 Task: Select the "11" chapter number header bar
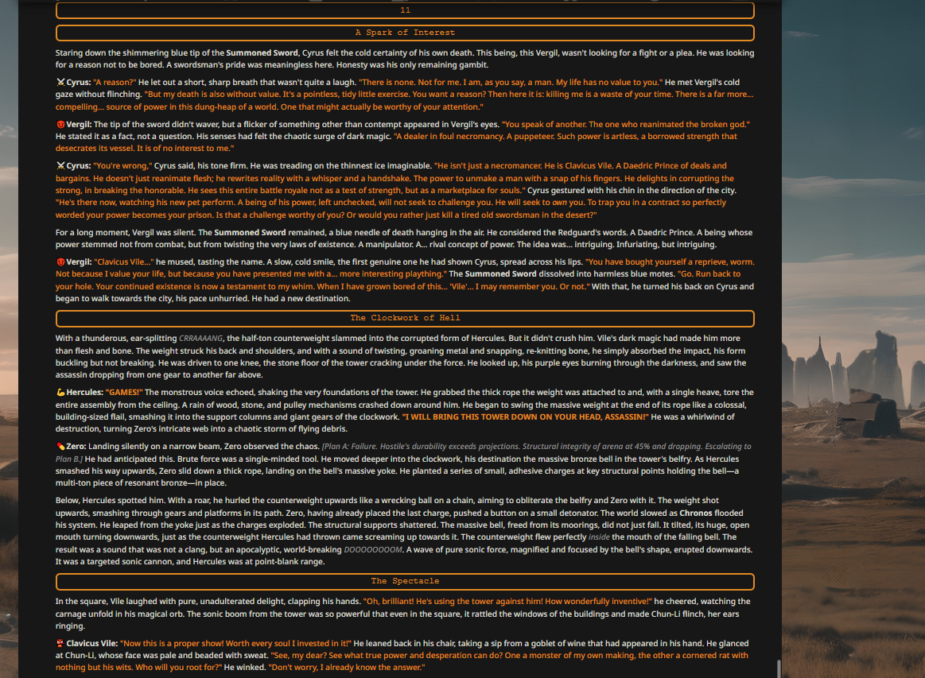[405, 10]
